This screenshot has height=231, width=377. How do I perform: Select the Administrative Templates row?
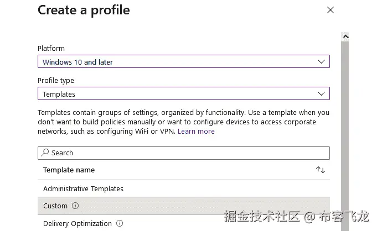click(x=83, y=188)
